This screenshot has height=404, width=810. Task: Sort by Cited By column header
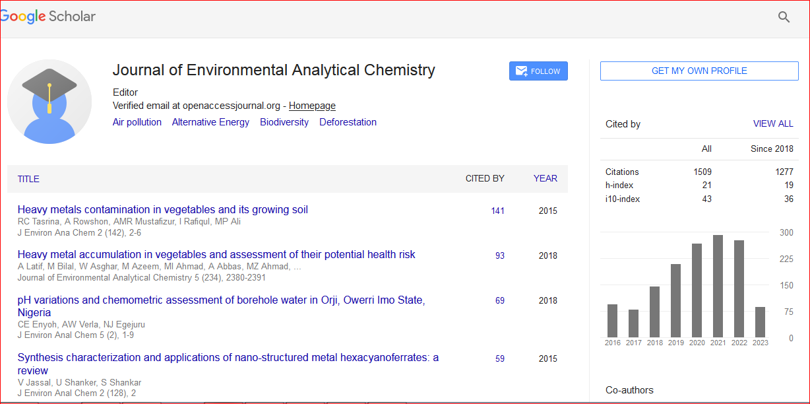(x=485, y=178)
